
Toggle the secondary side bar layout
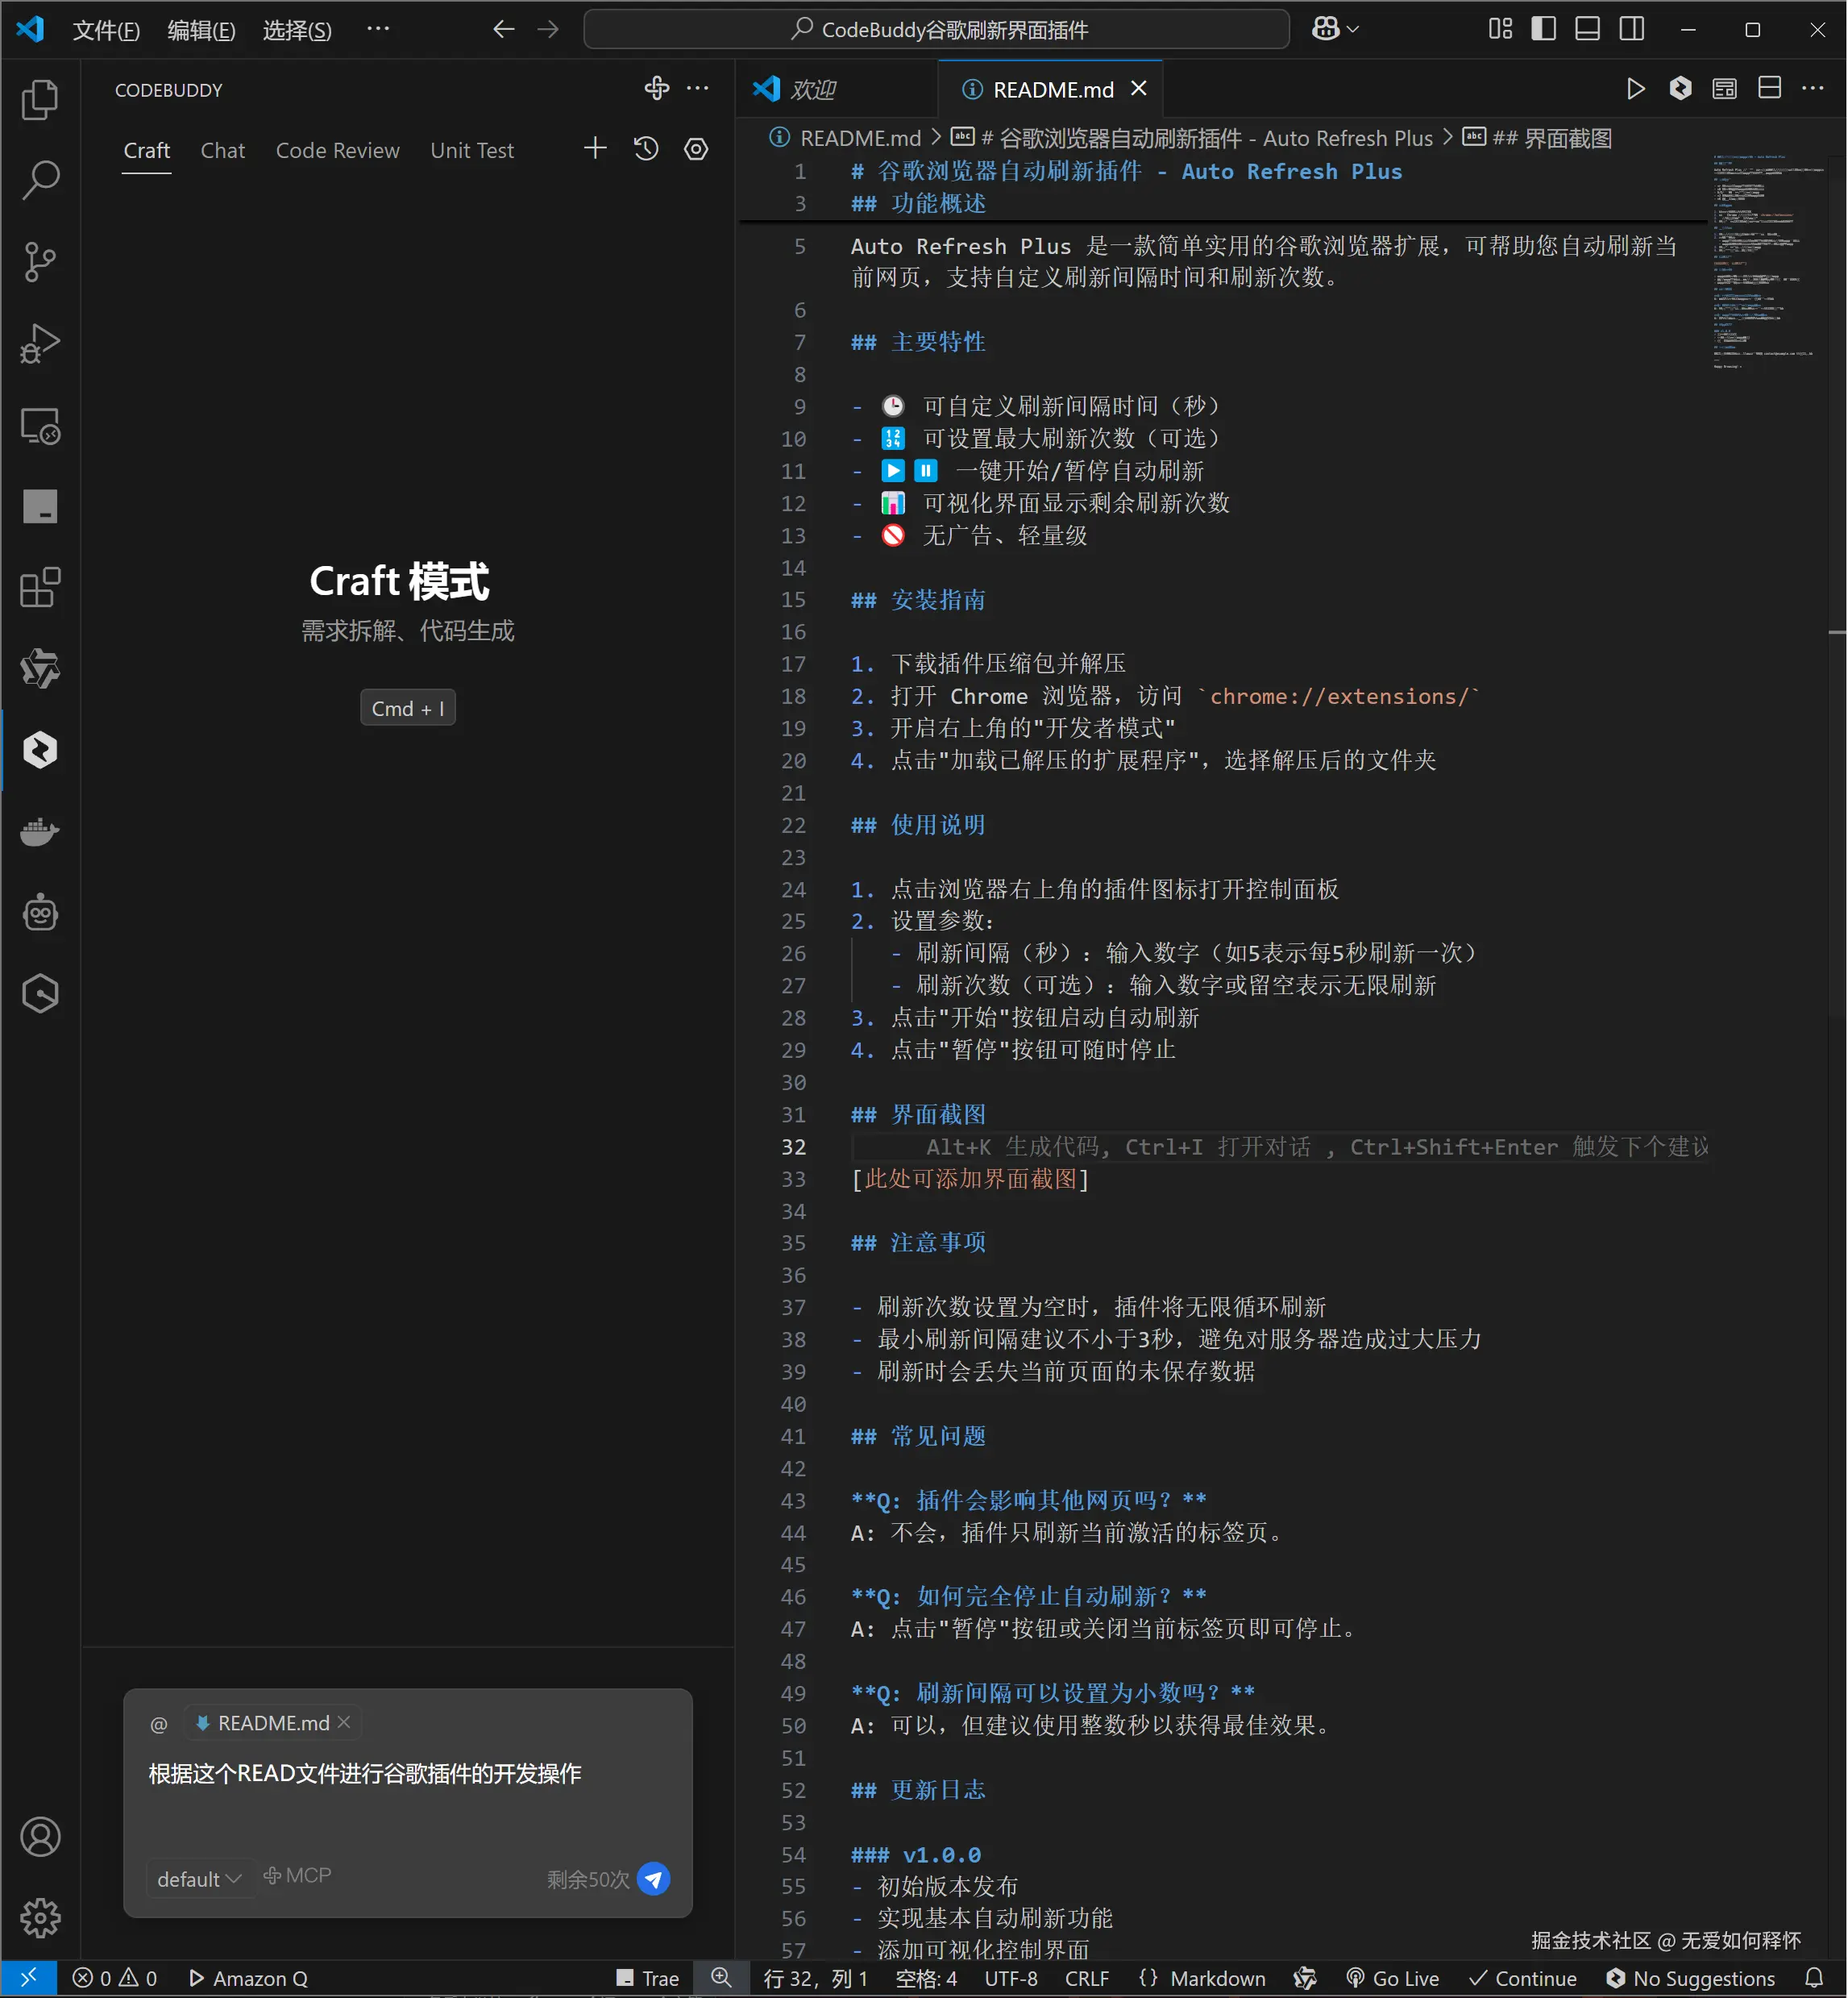click(x=1631, y=29)
